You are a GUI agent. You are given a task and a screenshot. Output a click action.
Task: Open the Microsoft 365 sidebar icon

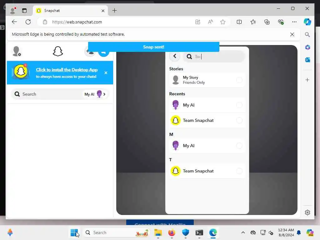click(x=307, y=47)
